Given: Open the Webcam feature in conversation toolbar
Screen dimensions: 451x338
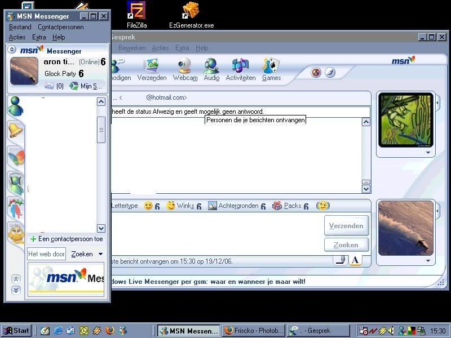Looking at the screenshot, I should point(185,69).
